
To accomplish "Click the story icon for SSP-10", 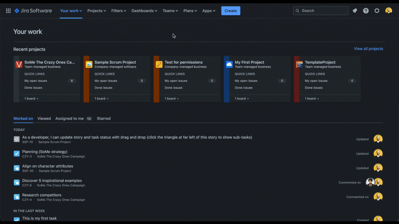I will click(17, 139).
